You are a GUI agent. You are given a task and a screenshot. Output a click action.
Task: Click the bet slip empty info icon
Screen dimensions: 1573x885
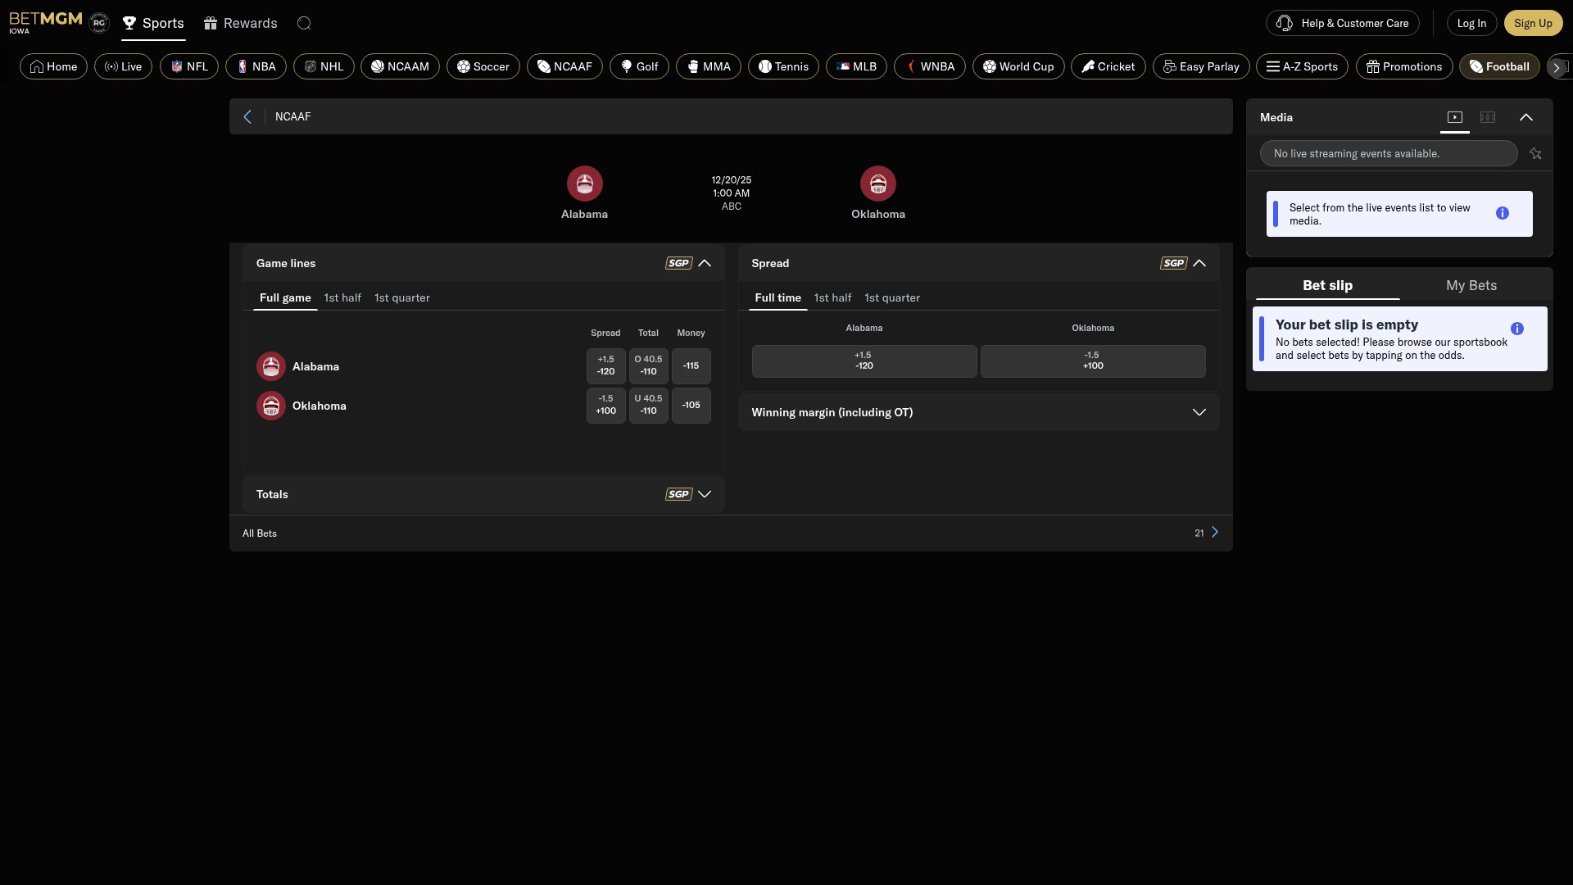1517,329
